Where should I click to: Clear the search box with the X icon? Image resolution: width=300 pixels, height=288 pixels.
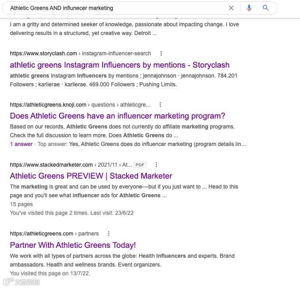(x=231, y=8)
